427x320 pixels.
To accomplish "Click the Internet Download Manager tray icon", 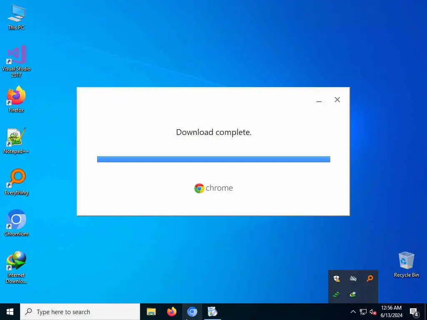I will (353, 295).
